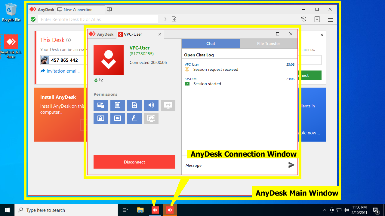Viewport: 385px width, 216px height.
Task: Click the lock screen permission icon
Action: [x=101, y=118]
